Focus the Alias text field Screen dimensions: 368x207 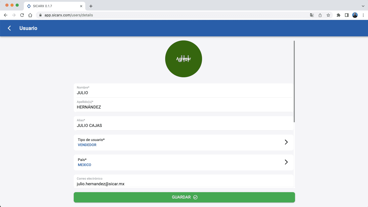(183, 125)
